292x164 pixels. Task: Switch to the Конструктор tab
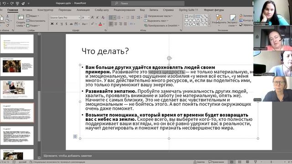coord(45,10)
